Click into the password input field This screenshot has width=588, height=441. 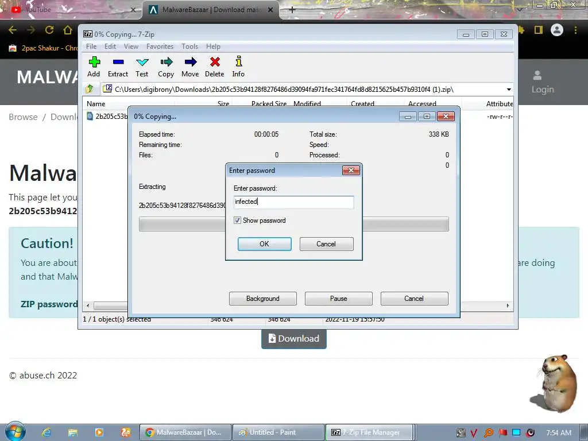pyautogui.click(x=293, y=202)
